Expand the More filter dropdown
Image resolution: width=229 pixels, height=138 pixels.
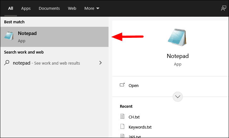(x=92, y=8)
